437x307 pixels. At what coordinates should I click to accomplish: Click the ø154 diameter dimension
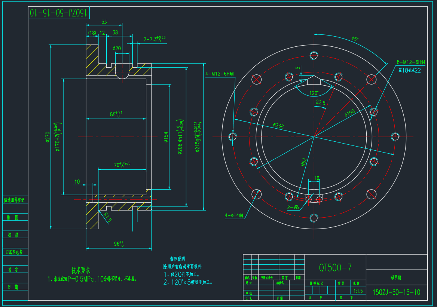click(166, 138)
